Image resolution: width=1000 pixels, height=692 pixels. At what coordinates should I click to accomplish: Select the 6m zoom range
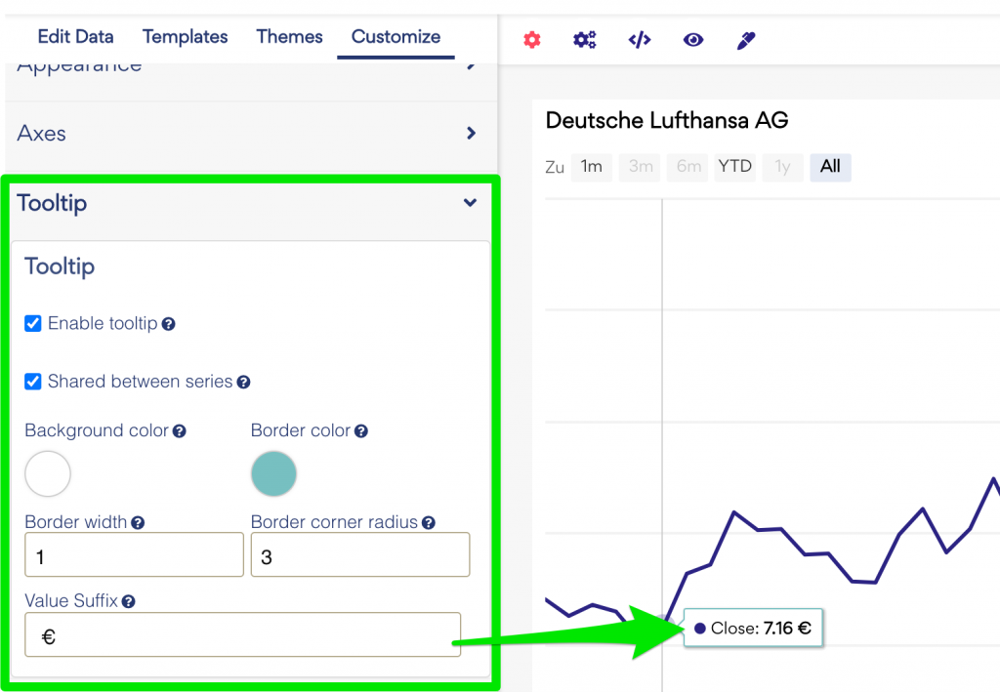point(687,167)
